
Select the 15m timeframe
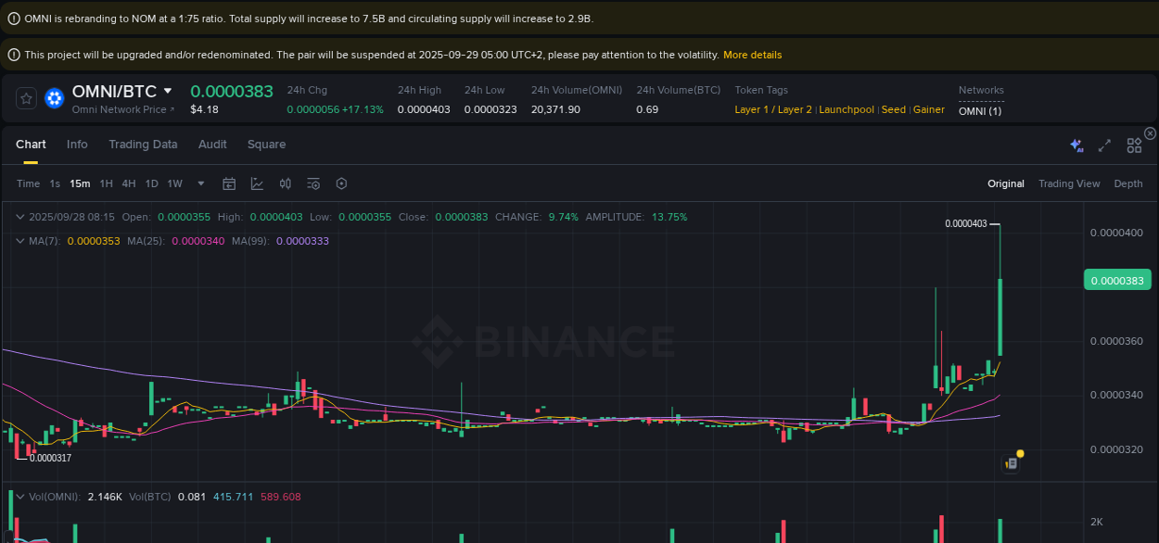point(80,183)
